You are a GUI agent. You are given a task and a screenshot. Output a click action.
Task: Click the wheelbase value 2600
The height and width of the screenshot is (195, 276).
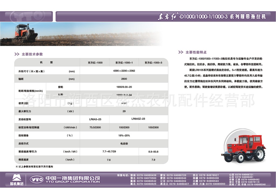point(124,79)
